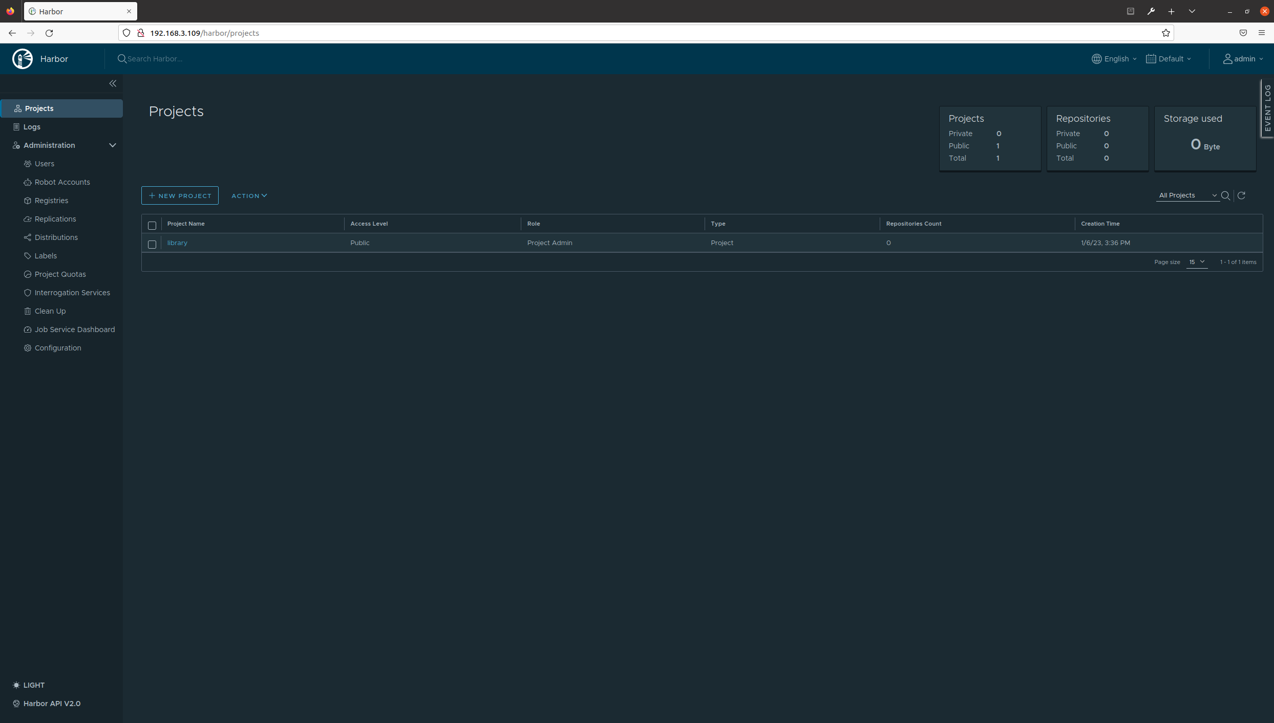Open a new browser tab

coord(1171,11)
